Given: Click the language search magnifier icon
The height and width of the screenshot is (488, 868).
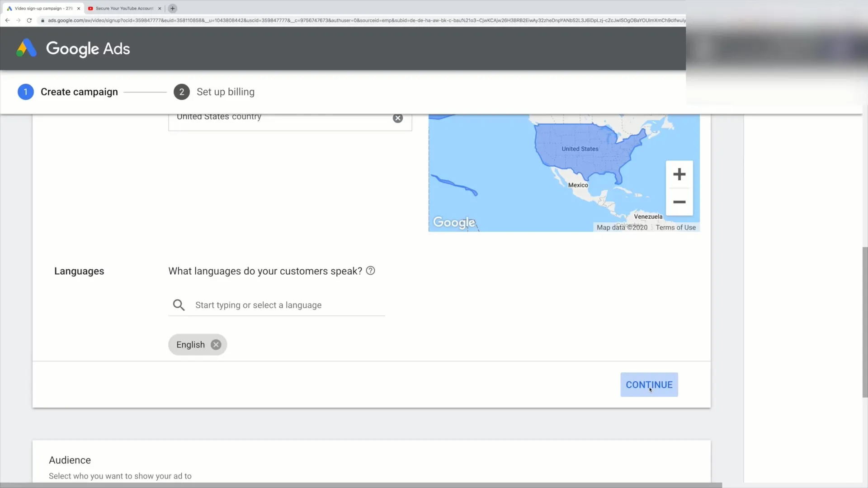Looking at the screenshot, I should (x=179, y=305).
